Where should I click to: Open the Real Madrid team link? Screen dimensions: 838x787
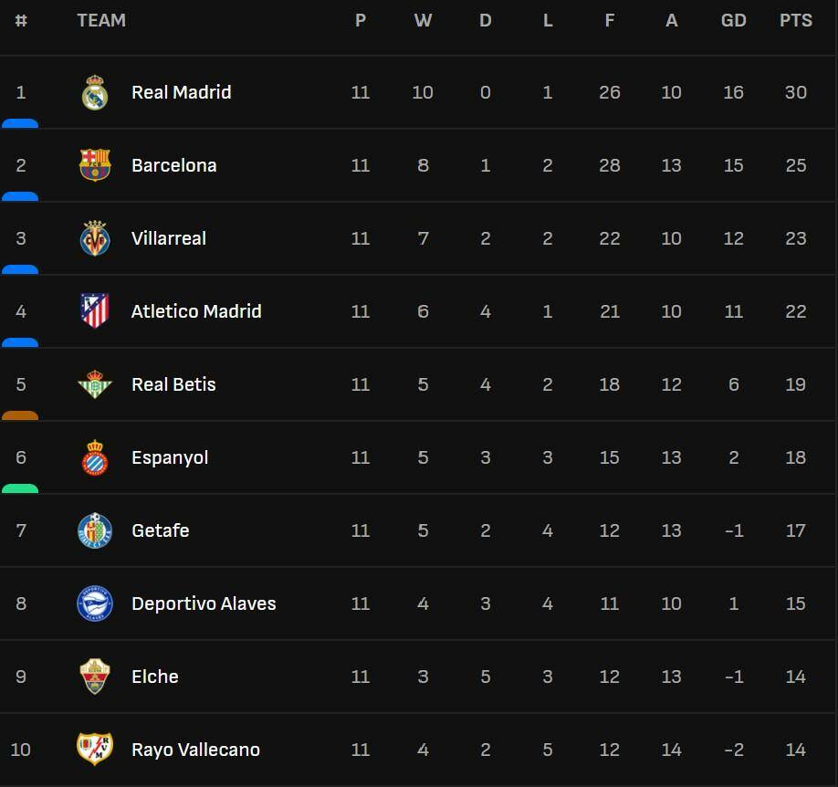181,92
